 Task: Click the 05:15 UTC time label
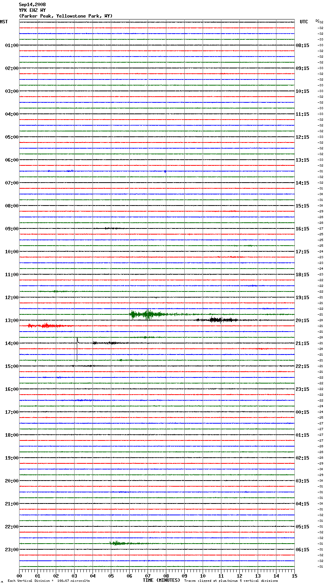[302, 527]
